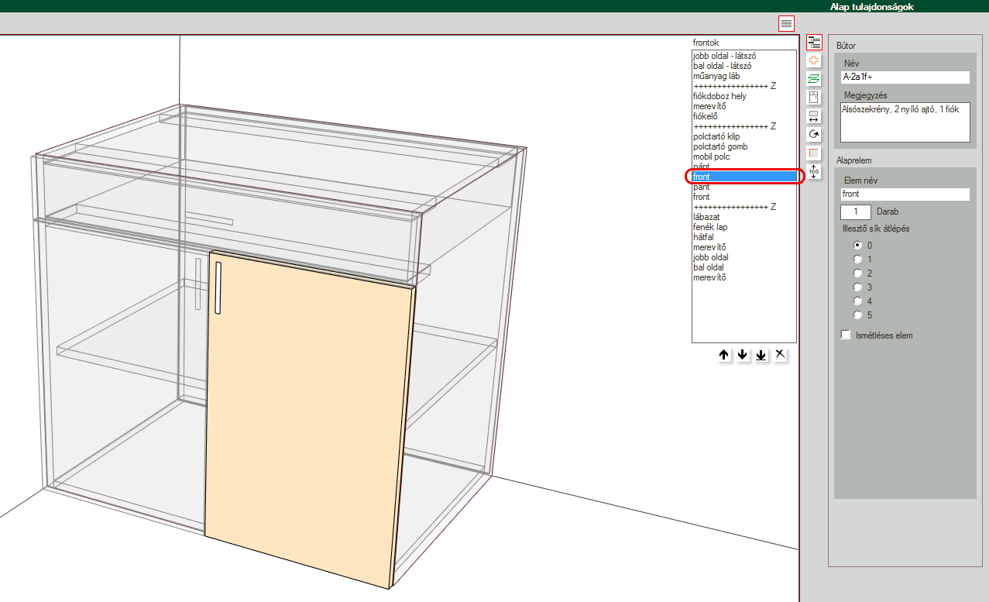The image size is (989, 602).
Task: Select the green layered planes icon
Action: coord(814,79)
